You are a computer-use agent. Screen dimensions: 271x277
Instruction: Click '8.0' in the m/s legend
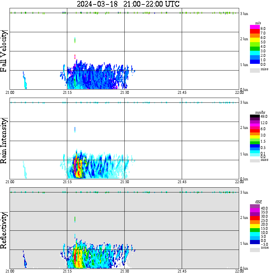point(263,29)
